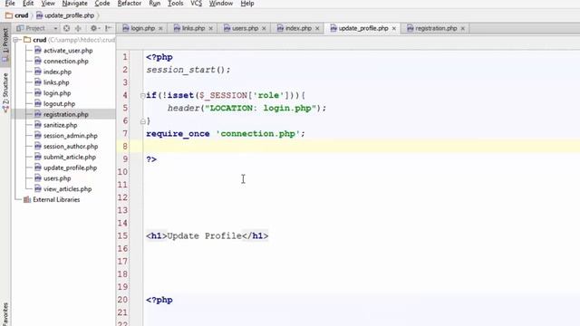Open the Window menu
The height and width of the screenshot is (326, 580).
[221, 4]
